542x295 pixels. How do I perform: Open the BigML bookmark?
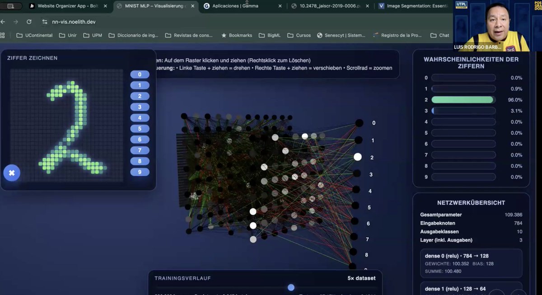[270, 35]
